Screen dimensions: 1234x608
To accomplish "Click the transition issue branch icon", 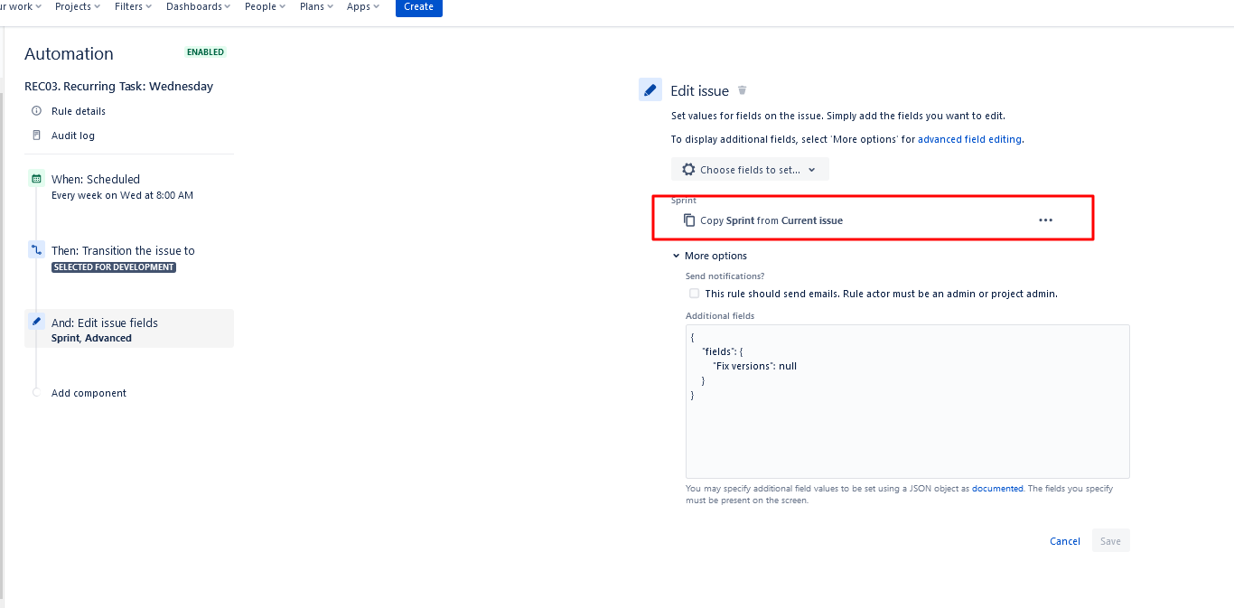I will pyautogui.click(x=36, y=249).
